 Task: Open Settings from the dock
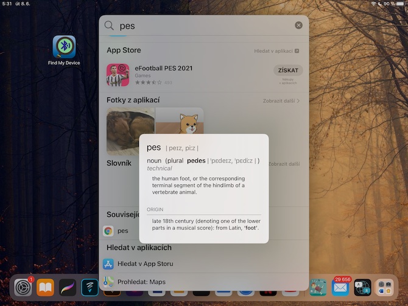[x=23, y=288]
